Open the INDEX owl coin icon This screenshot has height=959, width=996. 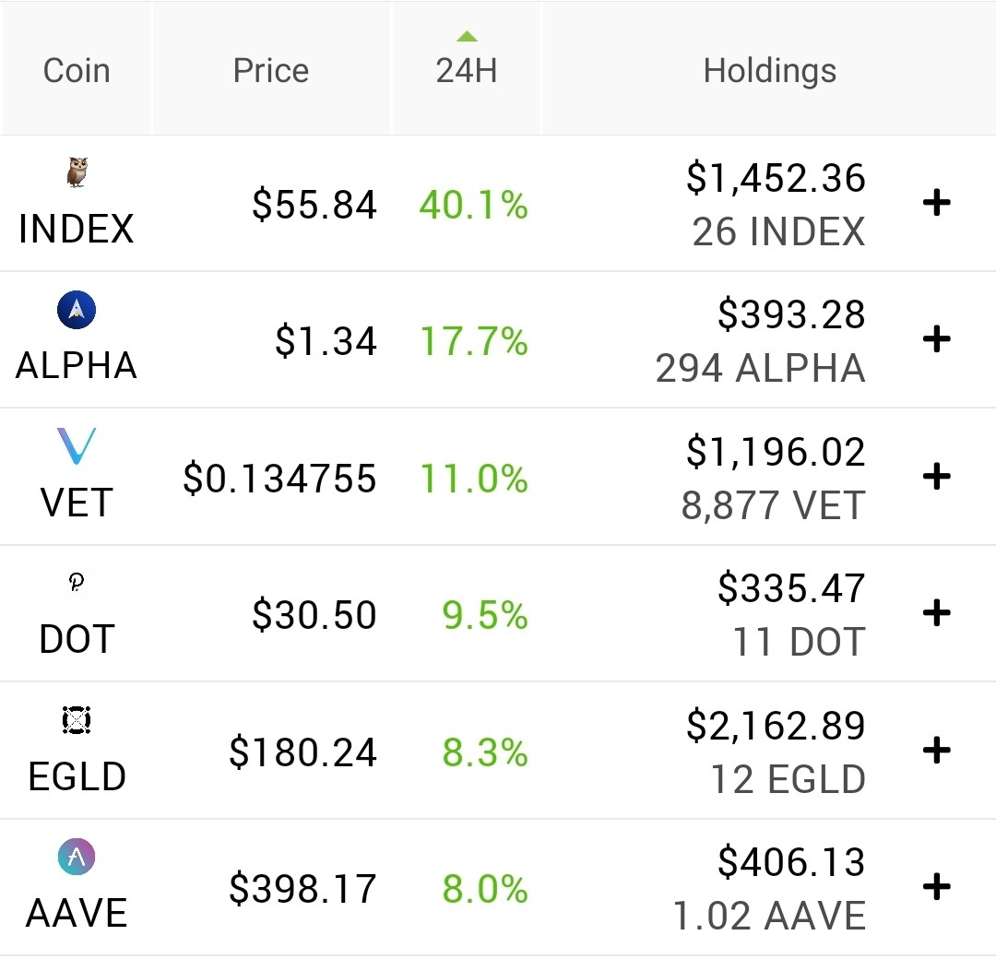(x=77, y=172)
